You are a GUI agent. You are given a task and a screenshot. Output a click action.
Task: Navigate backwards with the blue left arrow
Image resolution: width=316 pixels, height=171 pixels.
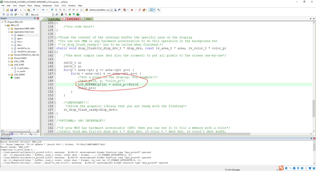coord(43,10)
